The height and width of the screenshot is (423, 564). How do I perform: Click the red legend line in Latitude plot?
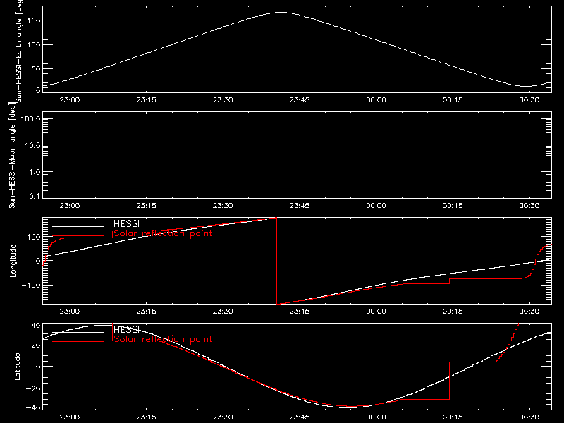tap(78, 341)
